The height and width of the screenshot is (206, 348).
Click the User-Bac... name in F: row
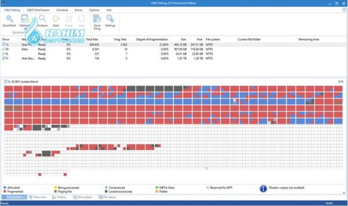(28, 58)
